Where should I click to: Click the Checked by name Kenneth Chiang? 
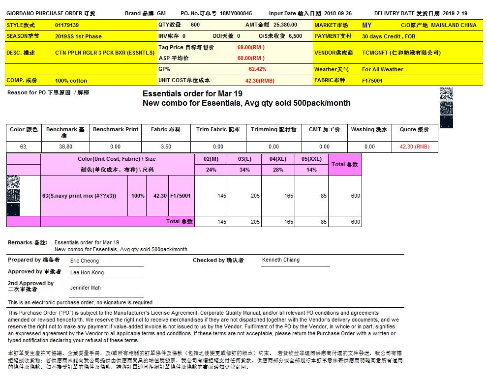280,260
